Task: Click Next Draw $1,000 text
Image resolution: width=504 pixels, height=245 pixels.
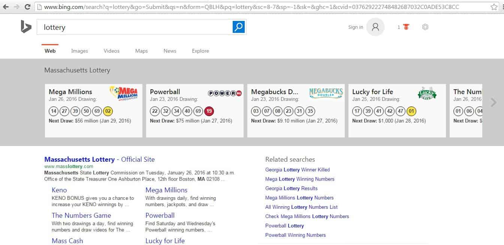Action: (389, 121)
